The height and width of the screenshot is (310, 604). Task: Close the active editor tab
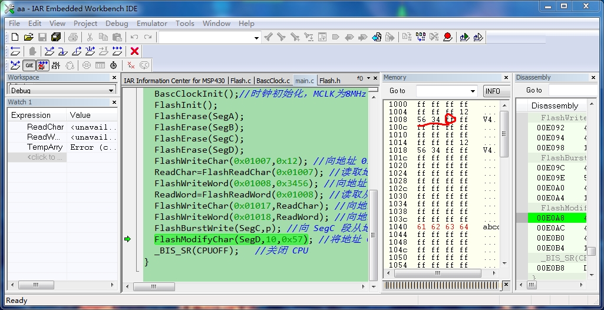click(375, 78)
